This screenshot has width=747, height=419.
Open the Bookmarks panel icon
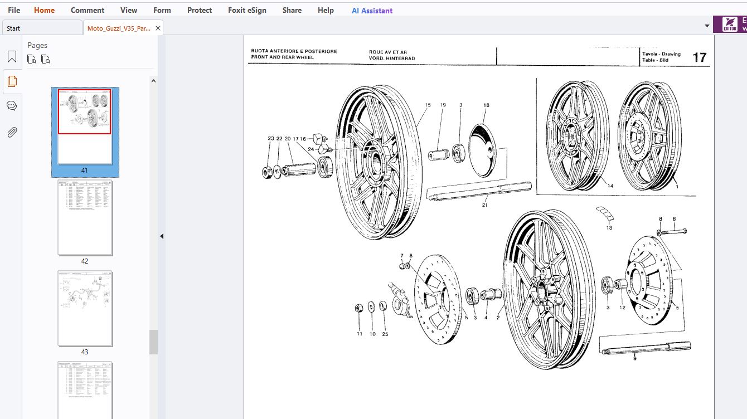(12, 56)
